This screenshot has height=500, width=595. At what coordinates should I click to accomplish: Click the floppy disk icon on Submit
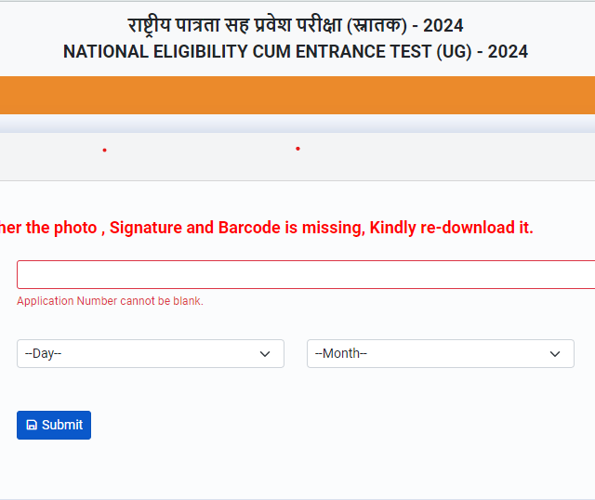(x=32, y=425)
